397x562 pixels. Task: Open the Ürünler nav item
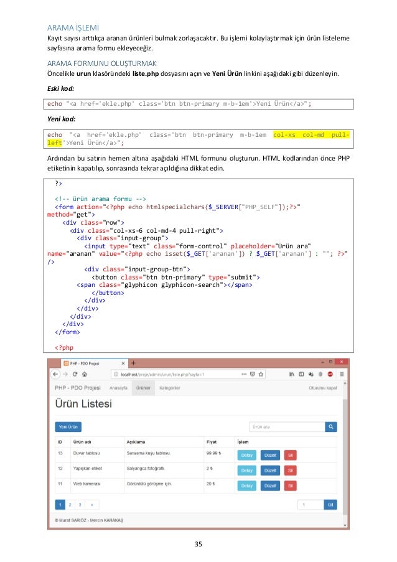point(143,388)
